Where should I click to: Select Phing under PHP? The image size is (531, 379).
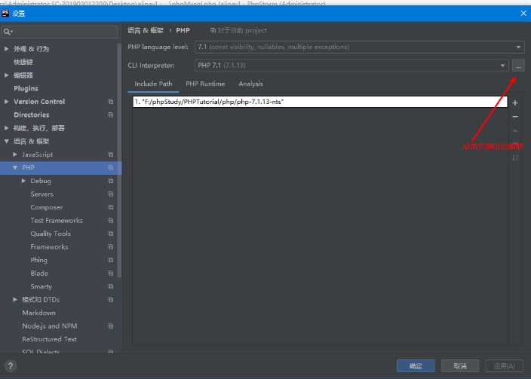click(x=39, y=260)
